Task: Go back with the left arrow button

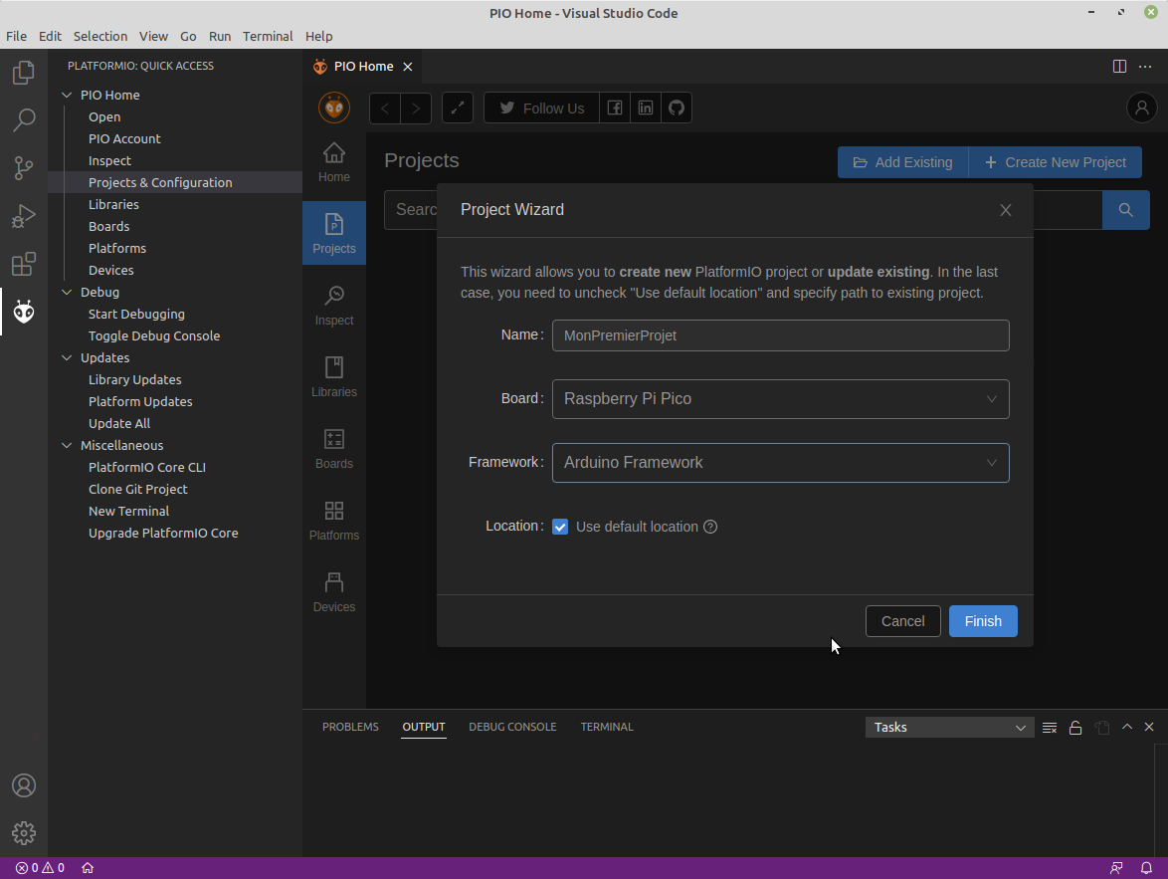Action: (385, 109)
